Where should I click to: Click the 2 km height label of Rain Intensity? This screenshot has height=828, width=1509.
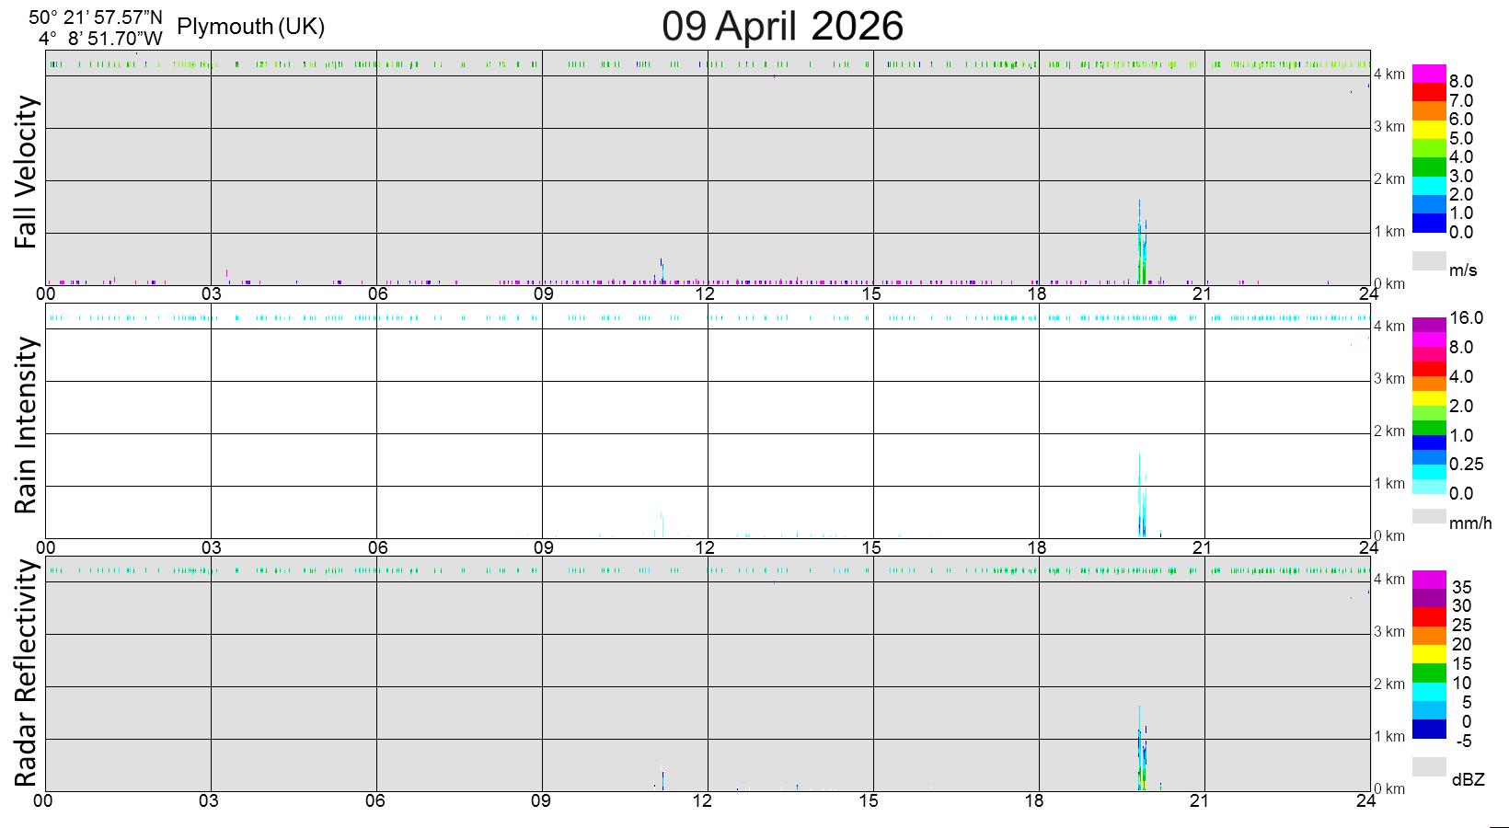[1389, 431]
